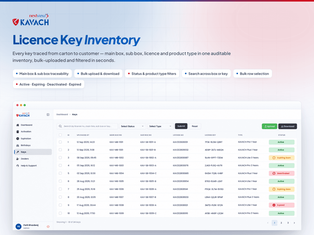Viewport: 314px width, 235px height.
Task: Click the Reset button
Action: click(195, 126)
